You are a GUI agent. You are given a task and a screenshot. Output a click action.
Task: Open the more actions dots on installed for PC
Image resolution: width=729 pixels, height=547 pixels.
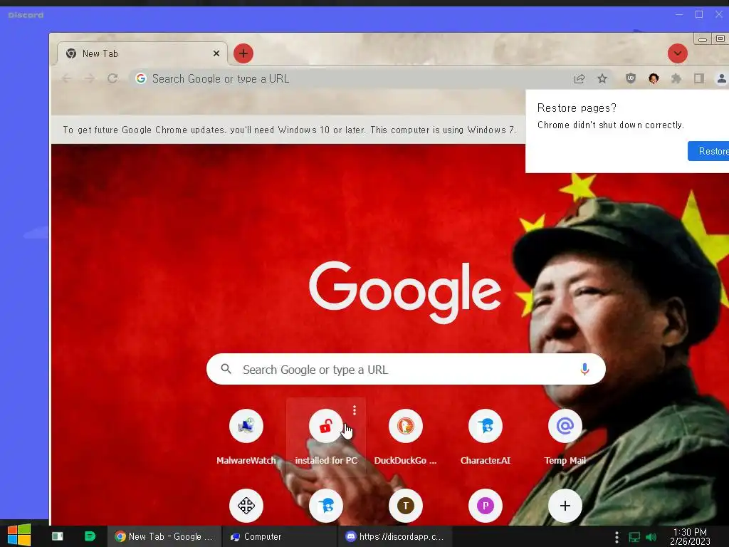355,410
